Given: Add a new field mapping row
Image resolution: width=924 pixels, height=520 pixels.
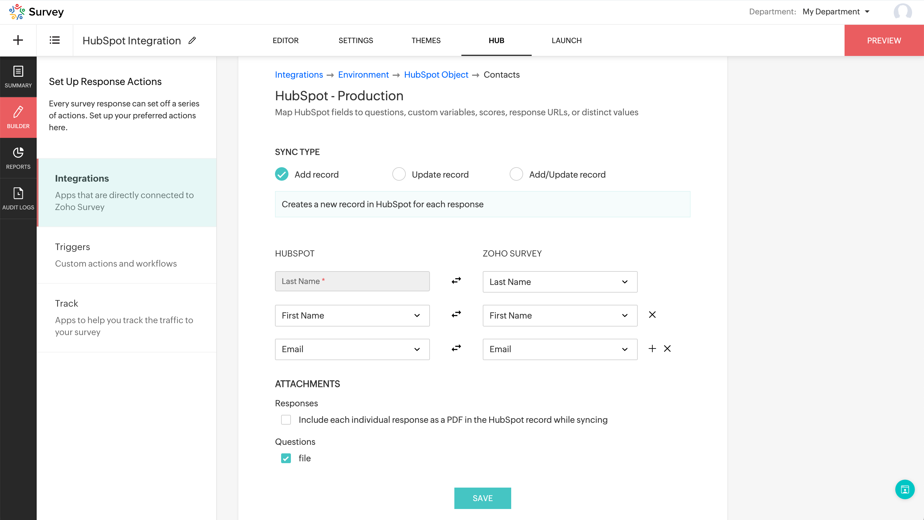Looking at the screenshot, I should [652, 349].
